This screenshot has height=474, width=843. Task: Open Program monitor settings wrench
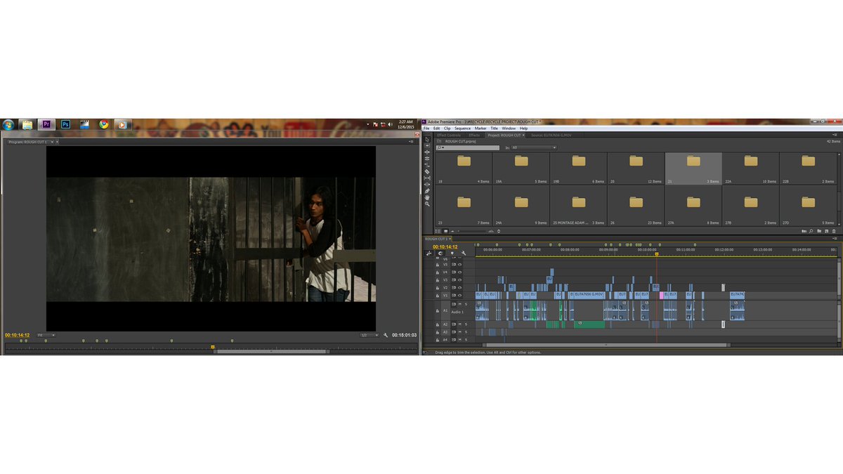386,335
